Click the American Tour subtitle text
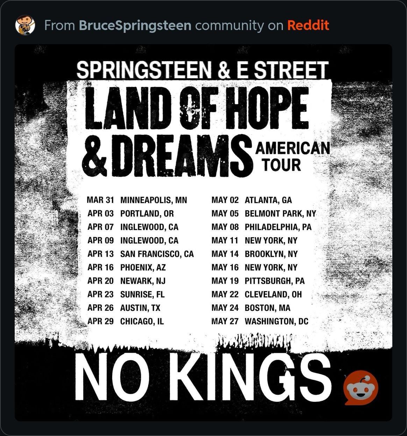The image size is (407, 436). [293, 156]
